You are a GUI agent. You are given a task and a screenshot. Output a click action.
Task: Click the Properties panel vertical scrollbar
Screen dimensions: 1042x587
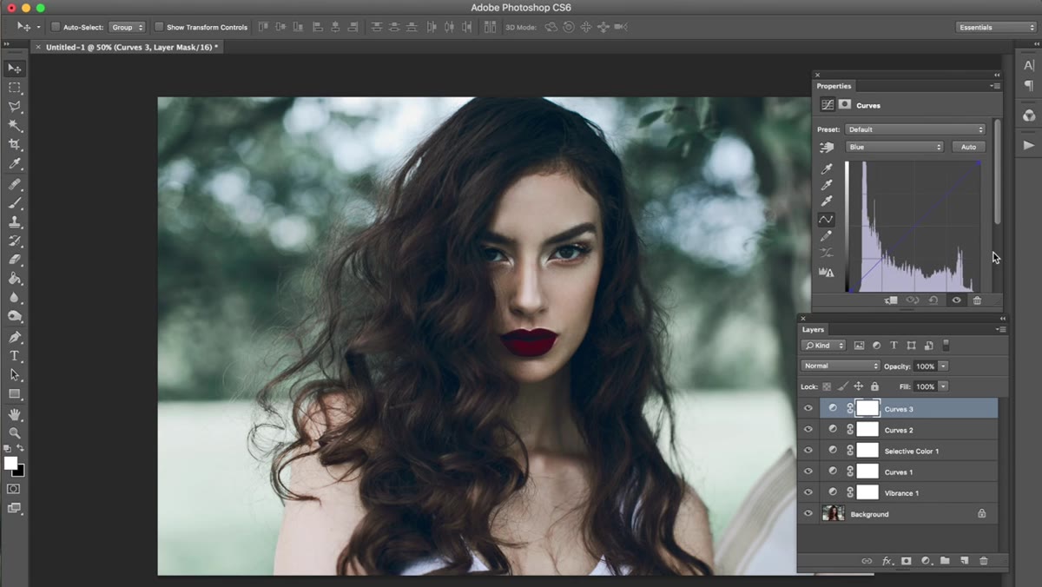pyautogui.click(x=998, y=172)
